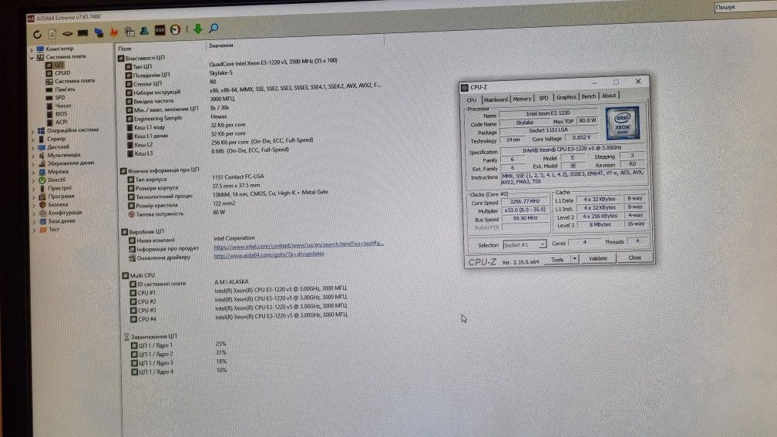
Task: Click the user silhouette toolbar icon
Action: click(144, 31)
